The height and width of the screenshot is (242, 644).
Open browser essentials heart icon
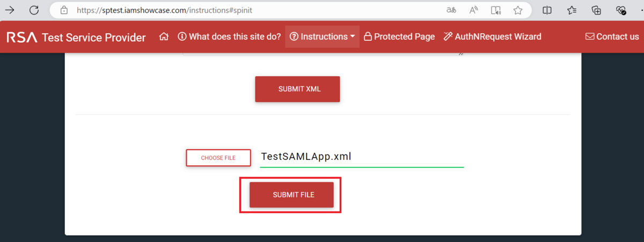point(621,10)
